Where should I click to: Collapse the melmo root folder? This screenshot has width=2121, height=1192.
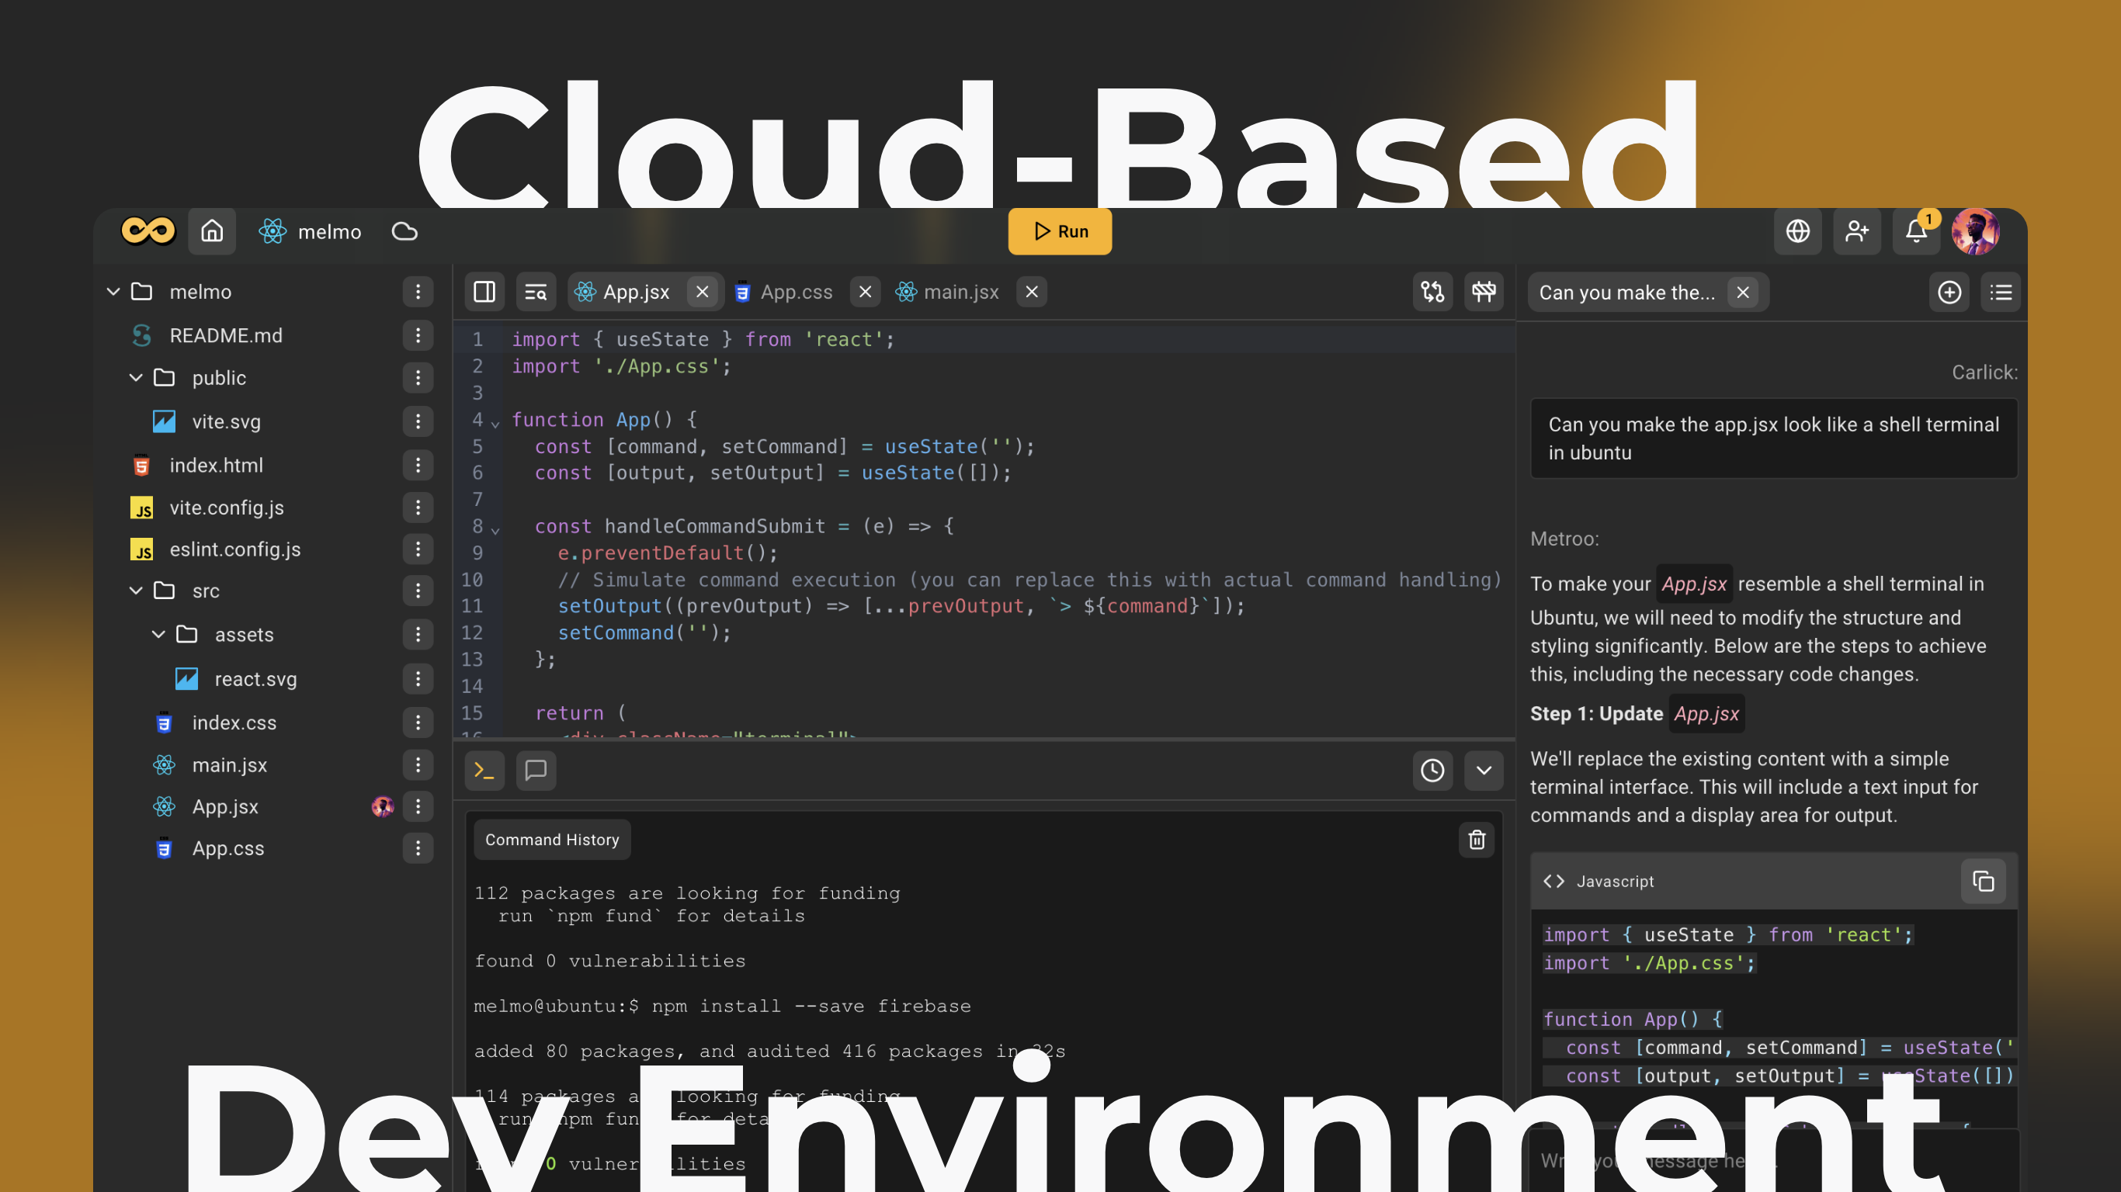[113, 292]
